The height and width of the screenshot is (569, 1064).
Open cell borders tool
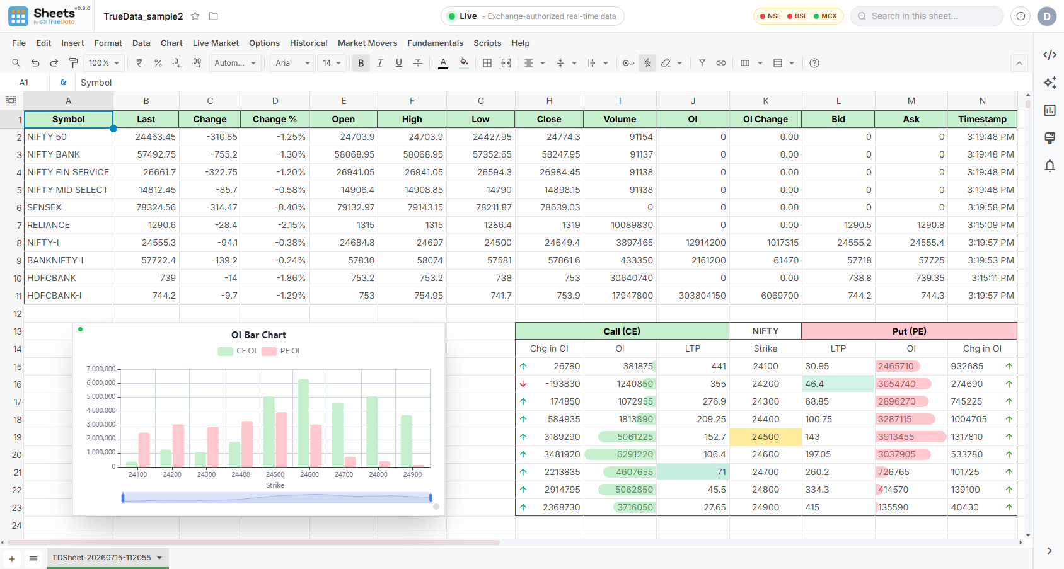tap(487, 63)
